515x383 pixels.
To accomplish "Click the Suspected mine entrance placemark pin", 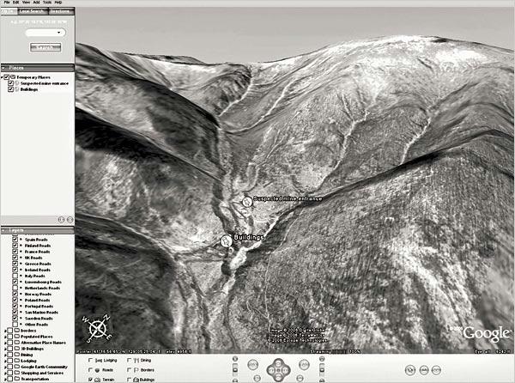I will 247,201.
